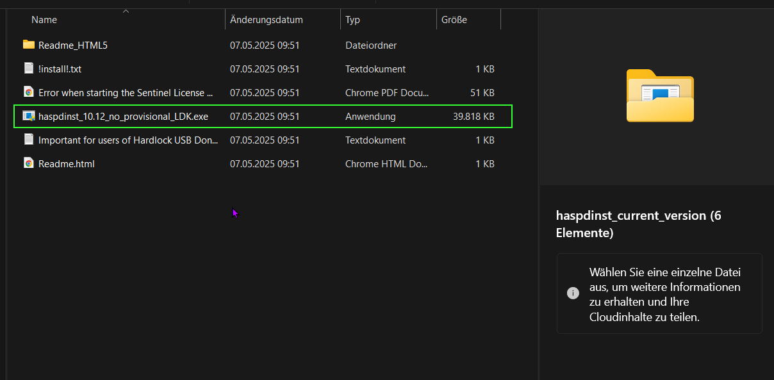The height and width of the screenshot is (380, 774).
Task: Click the 'Wählen Sie eine einzelne Datei' hint text
Action: (x=665, y=294)
